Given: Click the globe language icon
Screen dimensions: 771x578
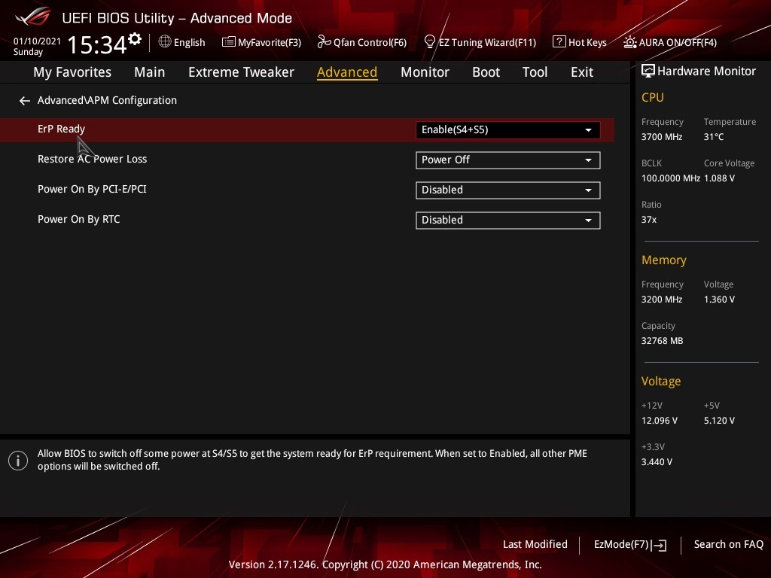Looking at the screenshot, I should click(x=165, y=42).
